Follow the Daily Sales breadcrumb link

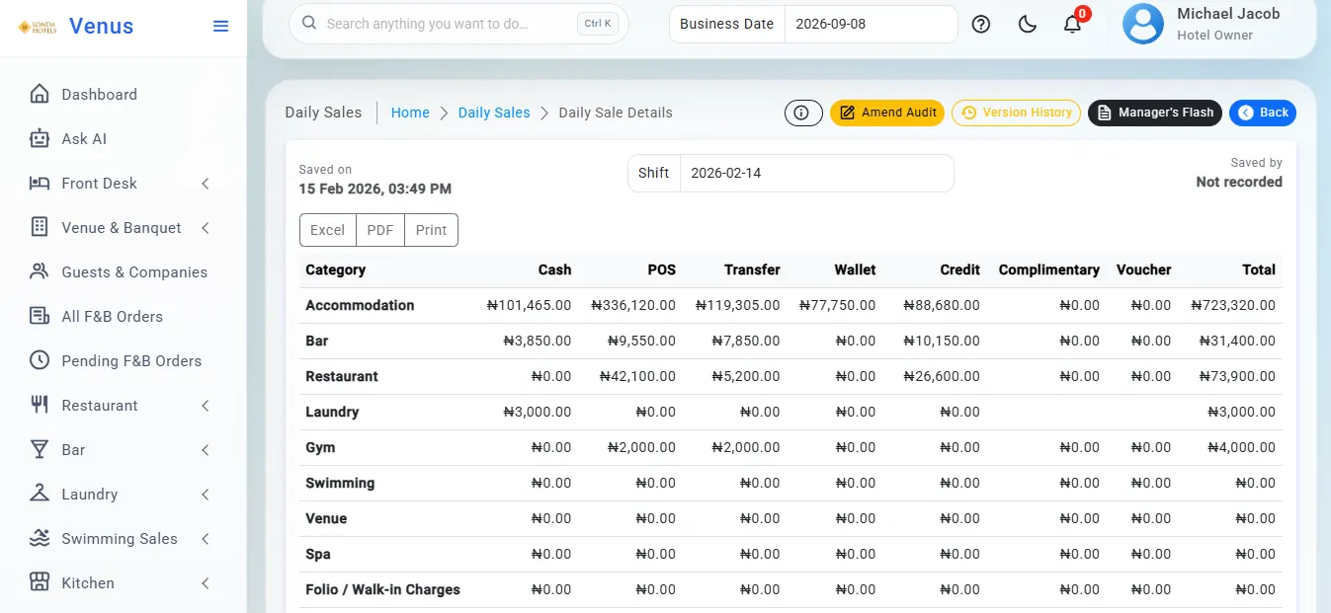click(x=494, y=113)
